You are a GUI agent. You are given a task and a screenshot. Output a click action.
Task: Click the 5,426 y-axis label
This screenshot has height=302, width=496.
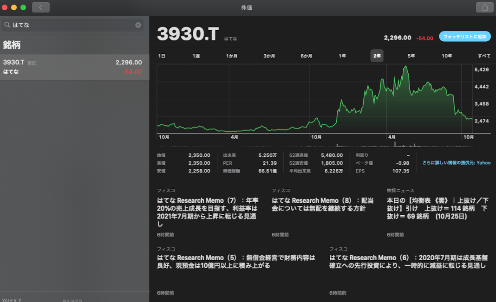[482, 70]
